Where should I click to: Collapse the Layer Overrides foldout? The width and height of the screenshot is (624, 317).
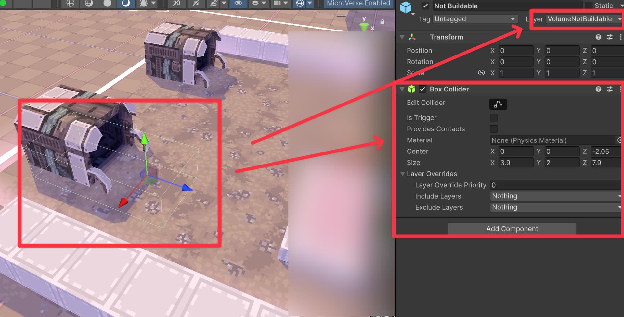403,174
